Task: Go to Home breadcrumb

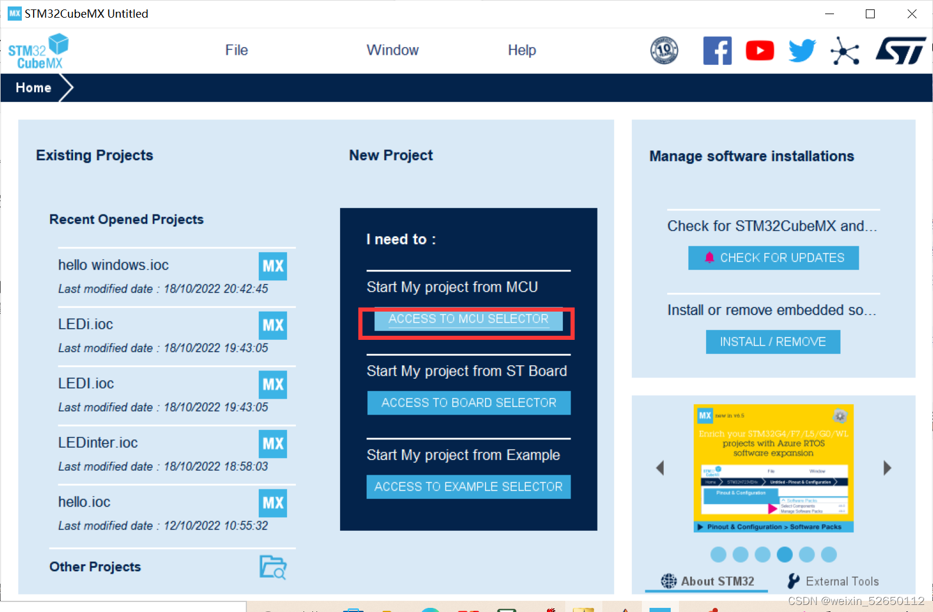Action: (34, 88)
